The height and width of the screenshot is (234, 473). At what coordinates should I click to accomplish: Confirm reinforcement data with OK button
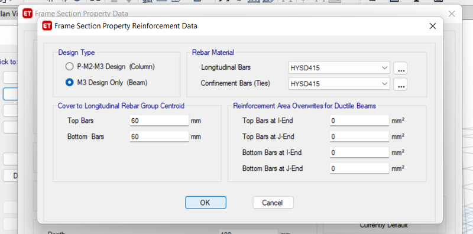(x=206, y=203)
